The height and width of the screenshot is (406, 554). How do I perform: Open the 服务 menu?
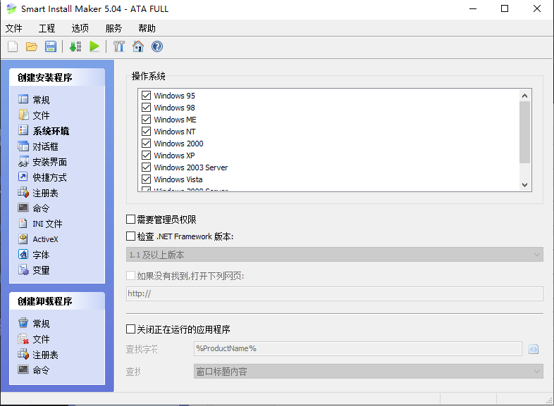tap(113, 28)
